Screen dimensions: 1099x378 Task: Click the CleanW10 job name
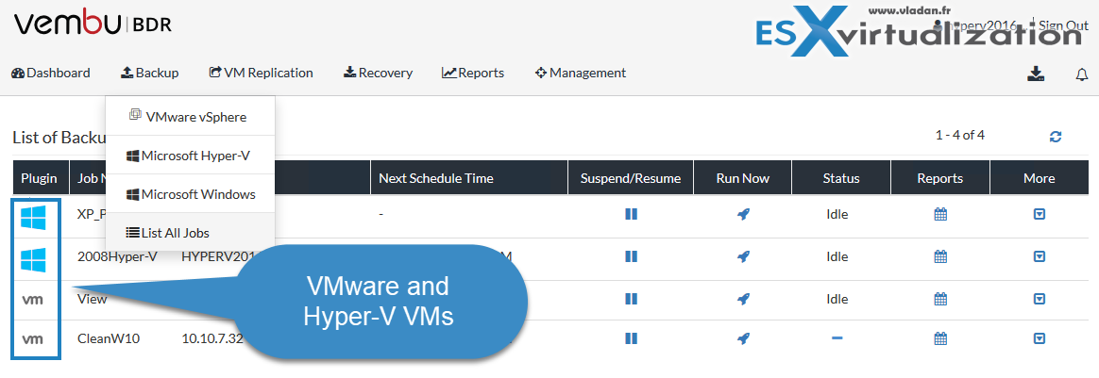click(x=109, y=338)
